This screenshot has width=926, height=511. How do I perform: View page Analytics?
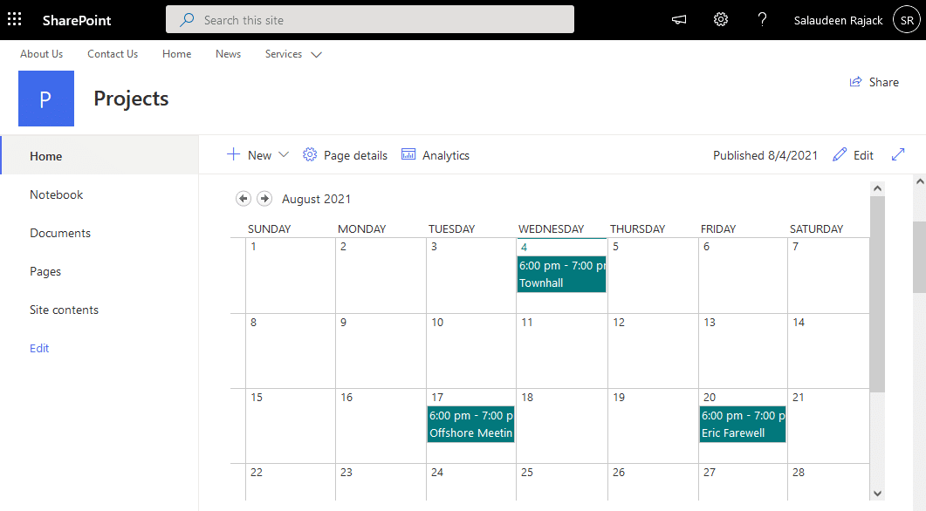pos(436,155)
